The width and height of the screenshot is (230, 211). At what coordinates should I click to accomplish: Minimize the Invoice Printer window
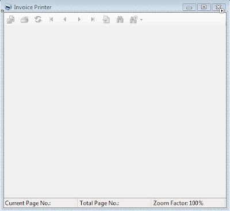(189, 7)
